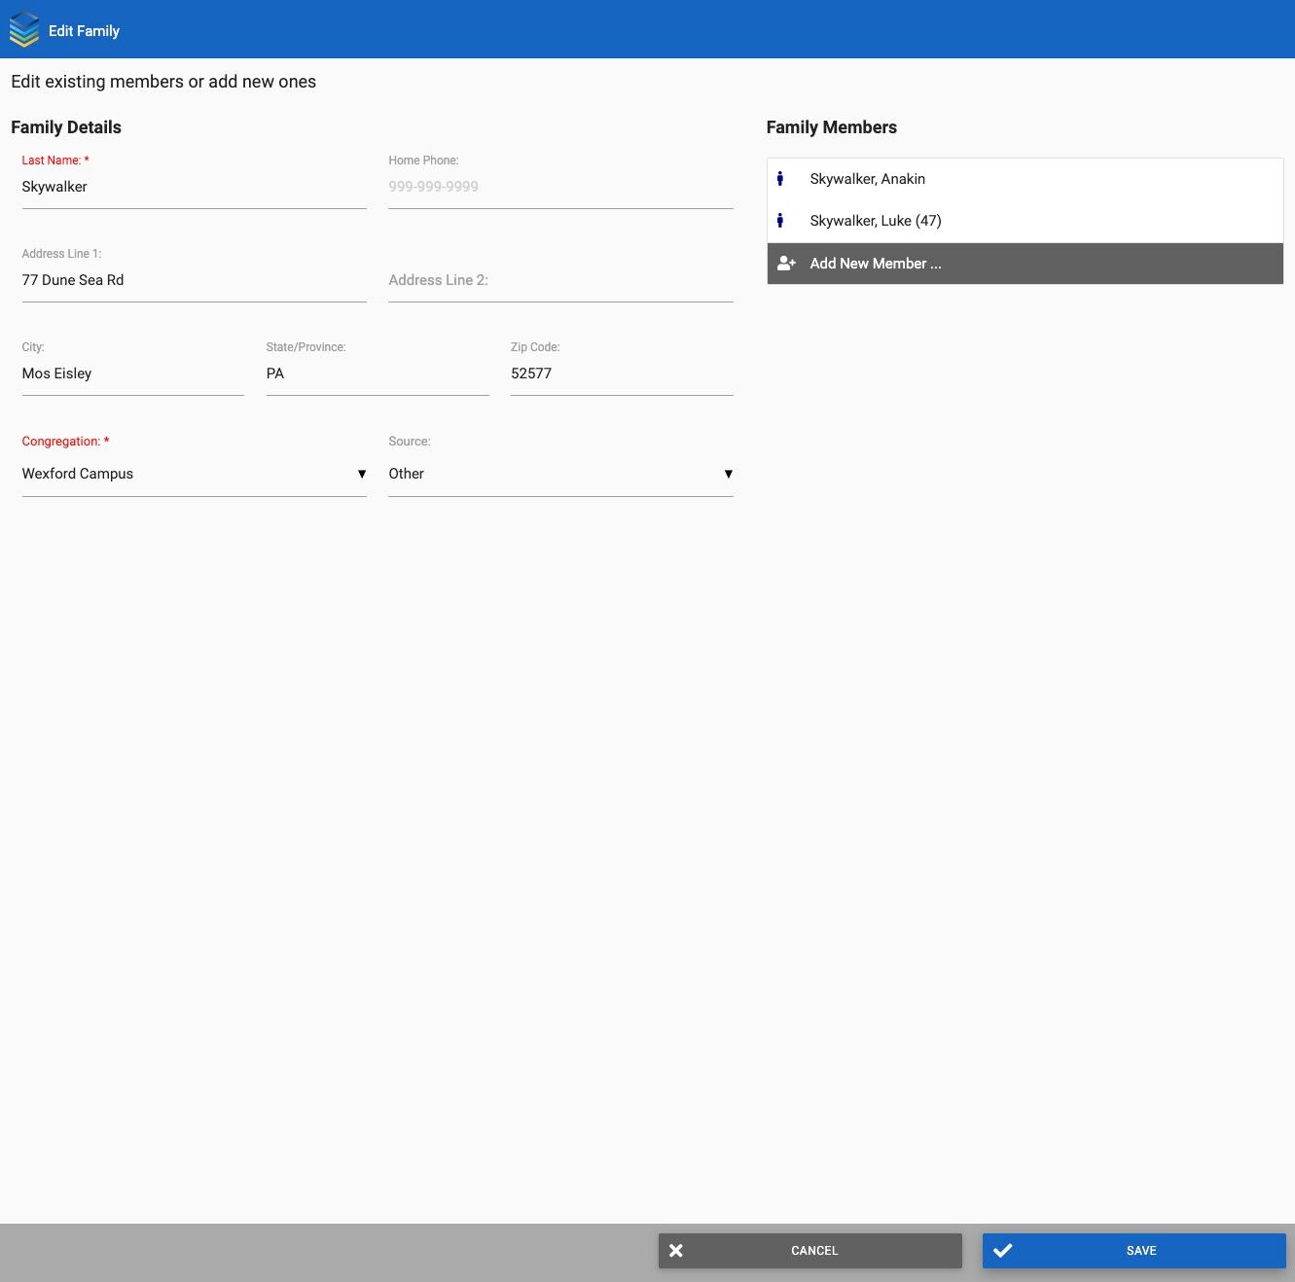
Task: Focus the Last Name field
Action: tap(195, 187)
